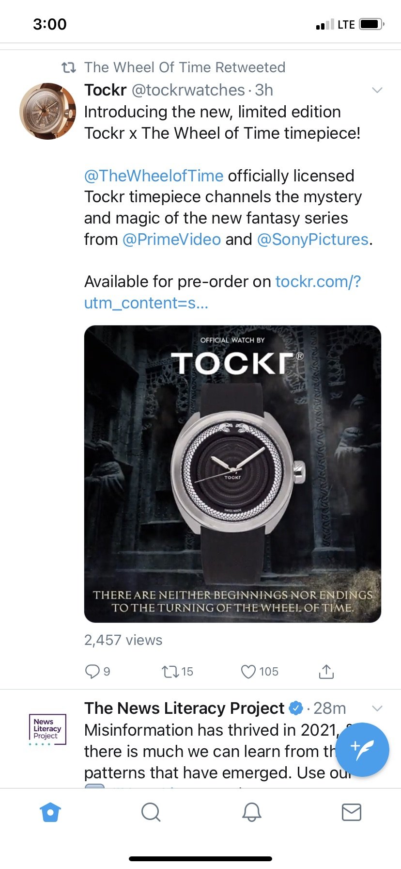The image size is (401, 869).
Task: Open the Messages envelope tab
Action: click(x=351, y=812)
